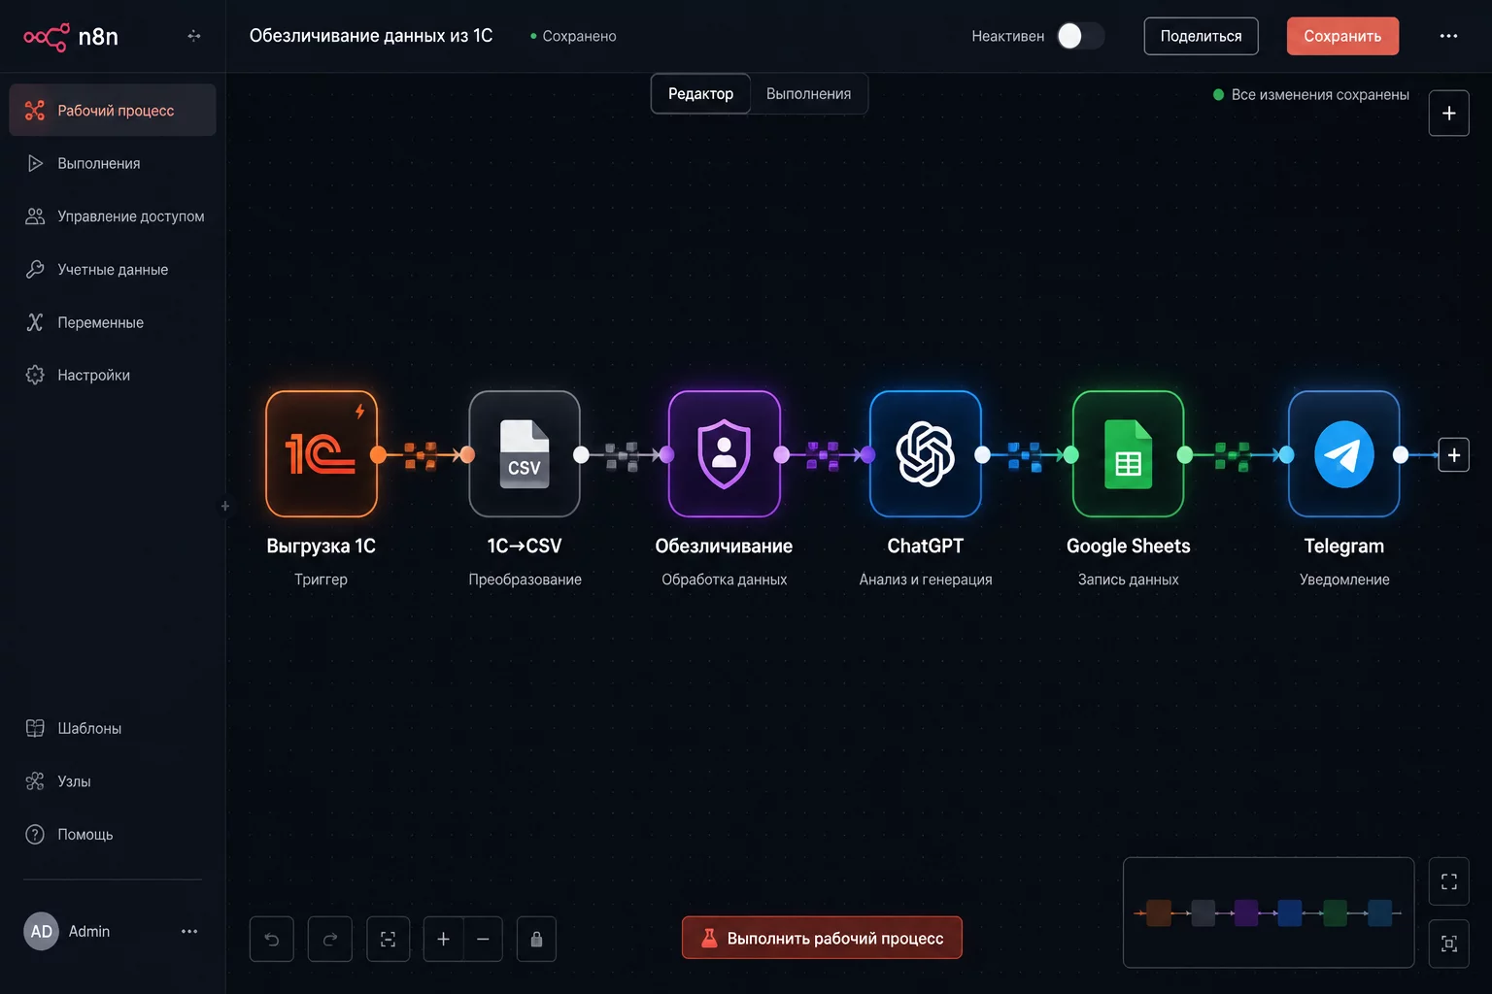The height and width of the screenshot is (994, 1492).
Task: Select connection between ChatGPT and Google Sheets
Action: 1026,454
